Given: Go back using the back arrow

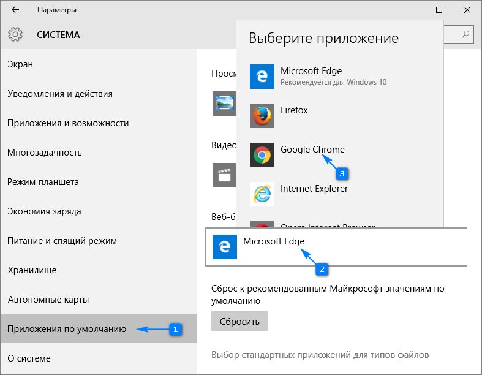Looking at the screenshot, I should (15, 10).
